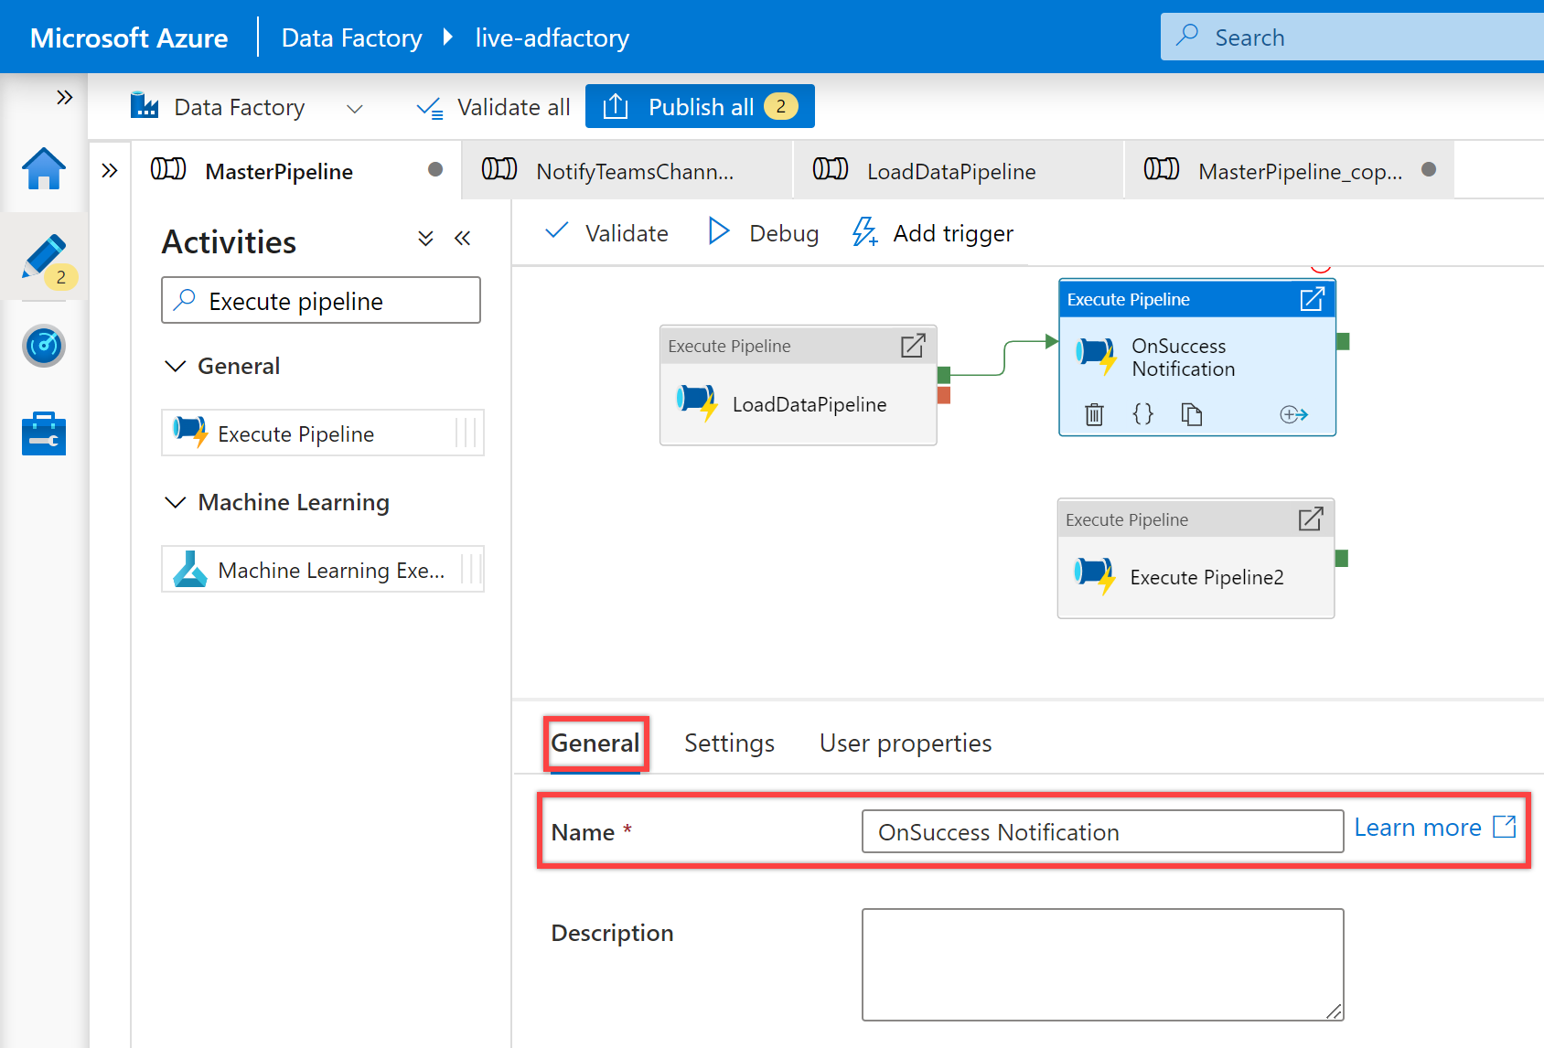Switch to the Settings tab

coord(729,743)
